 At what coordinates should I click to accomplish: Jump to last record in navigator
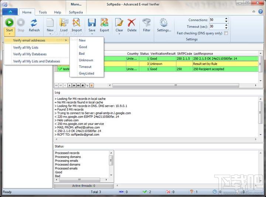(78, 85)
